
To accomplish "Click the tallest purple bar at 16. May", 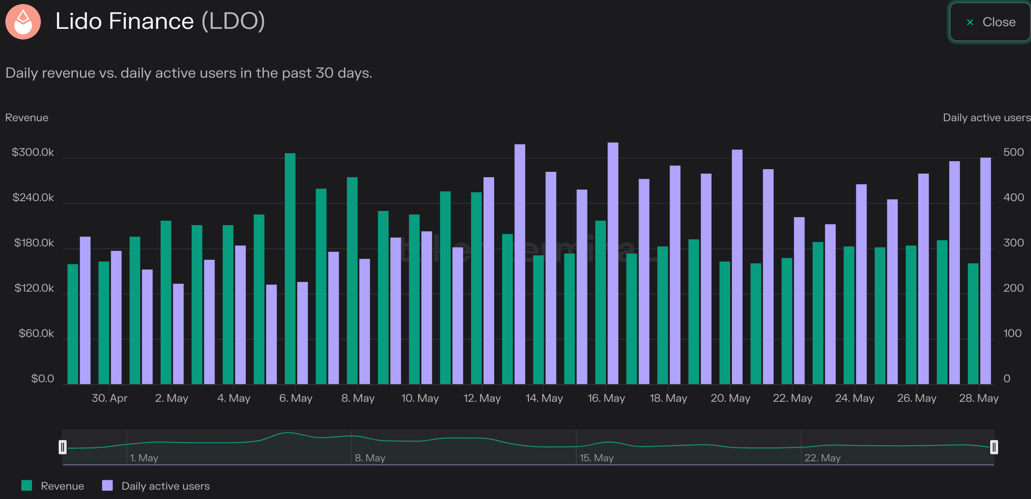I will (613, 263).
